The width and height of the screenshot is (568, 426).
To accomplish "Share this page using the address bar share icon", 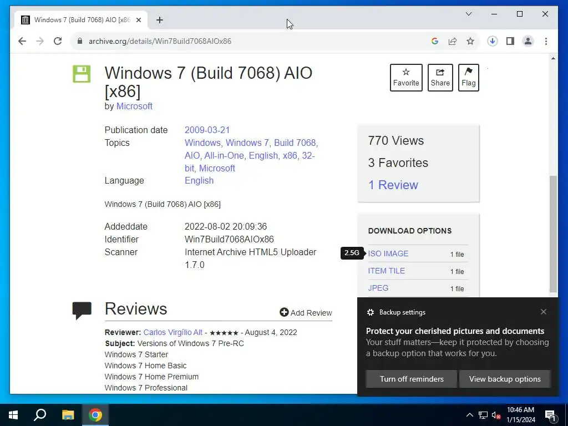I will 453,41.
